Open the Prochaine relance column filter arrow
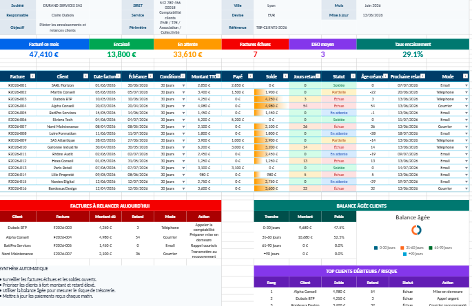472x306 pixels. point(423,76)
